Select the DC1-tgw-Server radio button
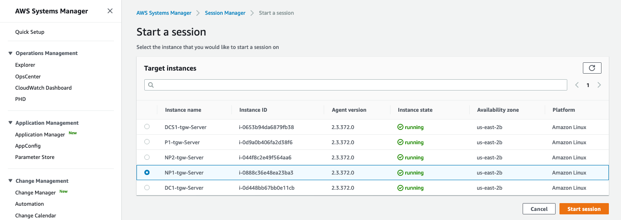The width and height of the screenshot is (621, 220). (x=147, y=188)
